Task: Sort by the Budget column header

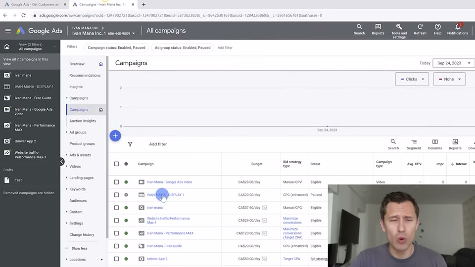Action: (257, 164)
